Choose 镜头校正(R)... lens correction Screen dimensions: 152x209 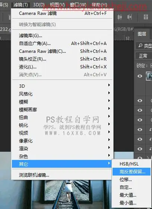pyautogui.click(x=62, y=59)
